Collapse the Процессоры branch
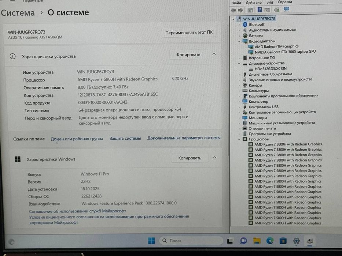 point(239,139)
